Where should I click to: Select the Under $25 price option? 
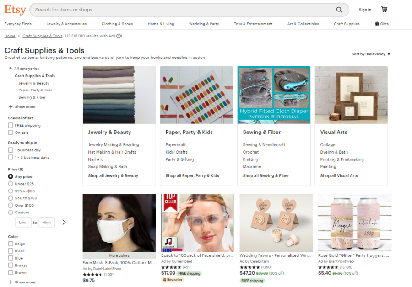[11, 184]
